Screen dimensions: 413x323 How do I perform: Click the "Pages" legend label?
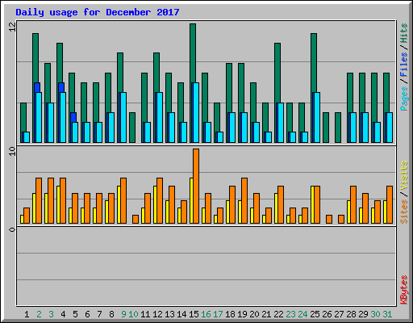[x=403, y=99]
